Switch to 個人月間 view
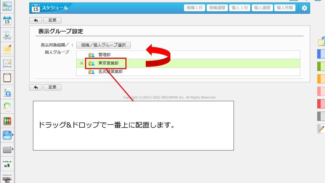Screen dimensions: 325x183 pyautogui.click(x=285, y=8)
